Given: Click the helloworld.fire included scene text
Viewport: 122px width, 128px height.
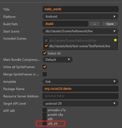Looking at the screenshot, I should point(73,41).
